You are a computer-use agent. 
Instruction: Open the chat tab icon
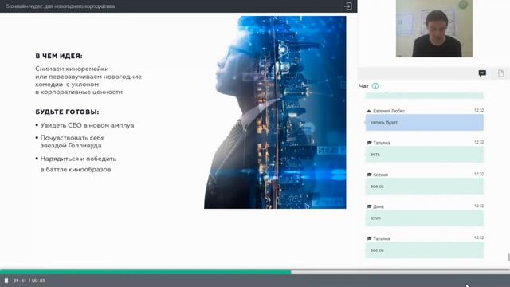pyautogui.click(x=482, y=73)
